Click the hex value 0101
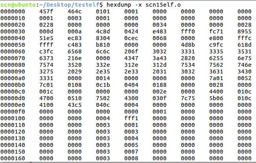Image resolution: width=256 pixels, height=163 pixels. pos(103,11)
